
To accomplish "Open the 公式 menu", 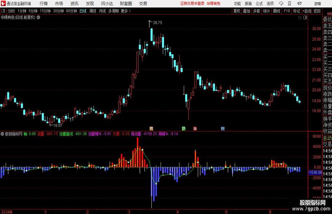I will coord(259,4).
